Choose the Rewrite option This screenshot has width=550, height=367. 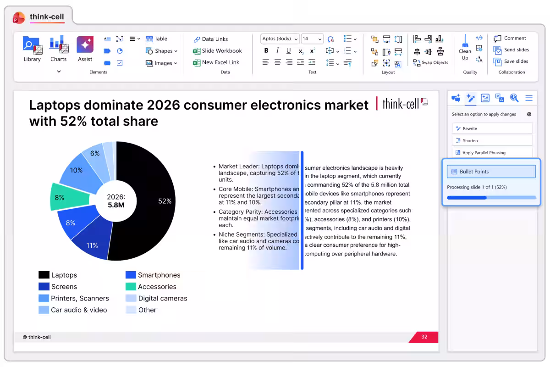(492, 128)
